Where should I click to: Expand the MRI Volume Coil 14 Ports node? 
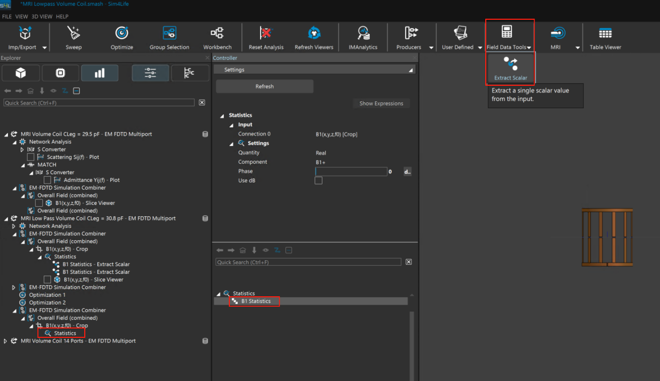[x=6, y=341]
